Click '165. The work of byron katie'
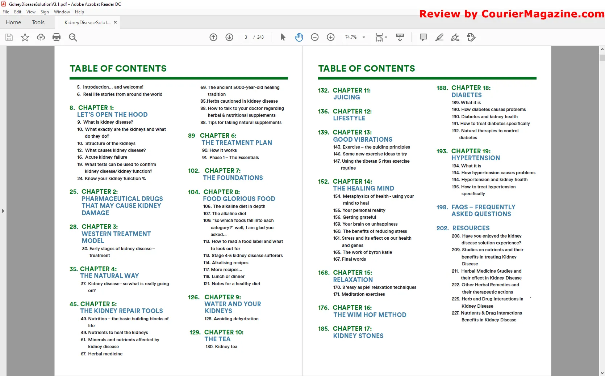The image size is (605, 376). (363, 252)
